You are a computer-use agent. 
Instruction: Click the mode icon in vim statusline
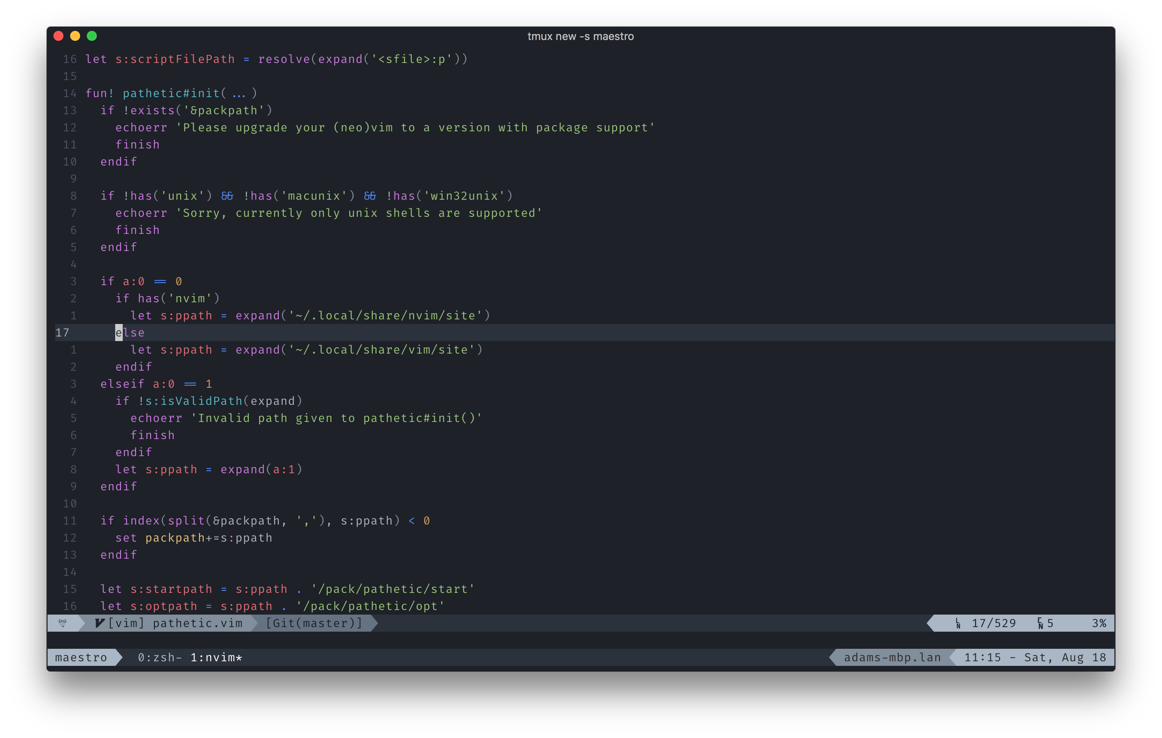click(x=62, y=623)
